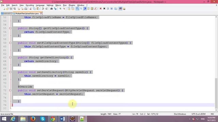Create a new document with New icon

[x=4, y=9]
